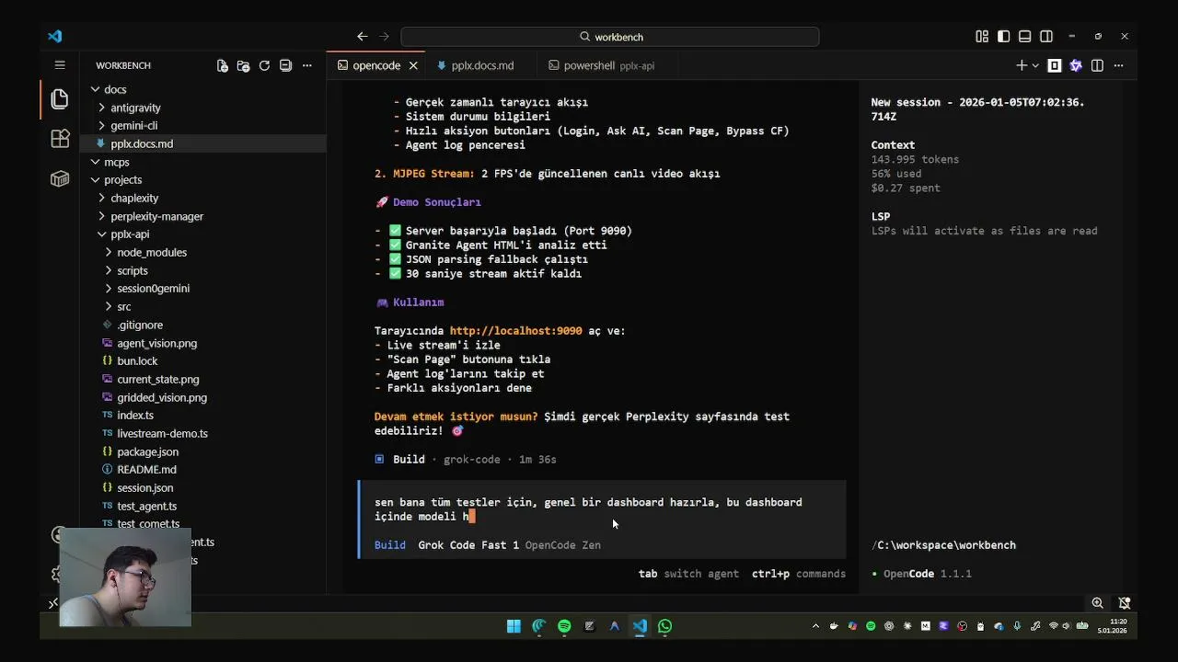Screen dimensions: 1178x662
Task: Toggle the bottom panel visibility
Action: 1024,37
